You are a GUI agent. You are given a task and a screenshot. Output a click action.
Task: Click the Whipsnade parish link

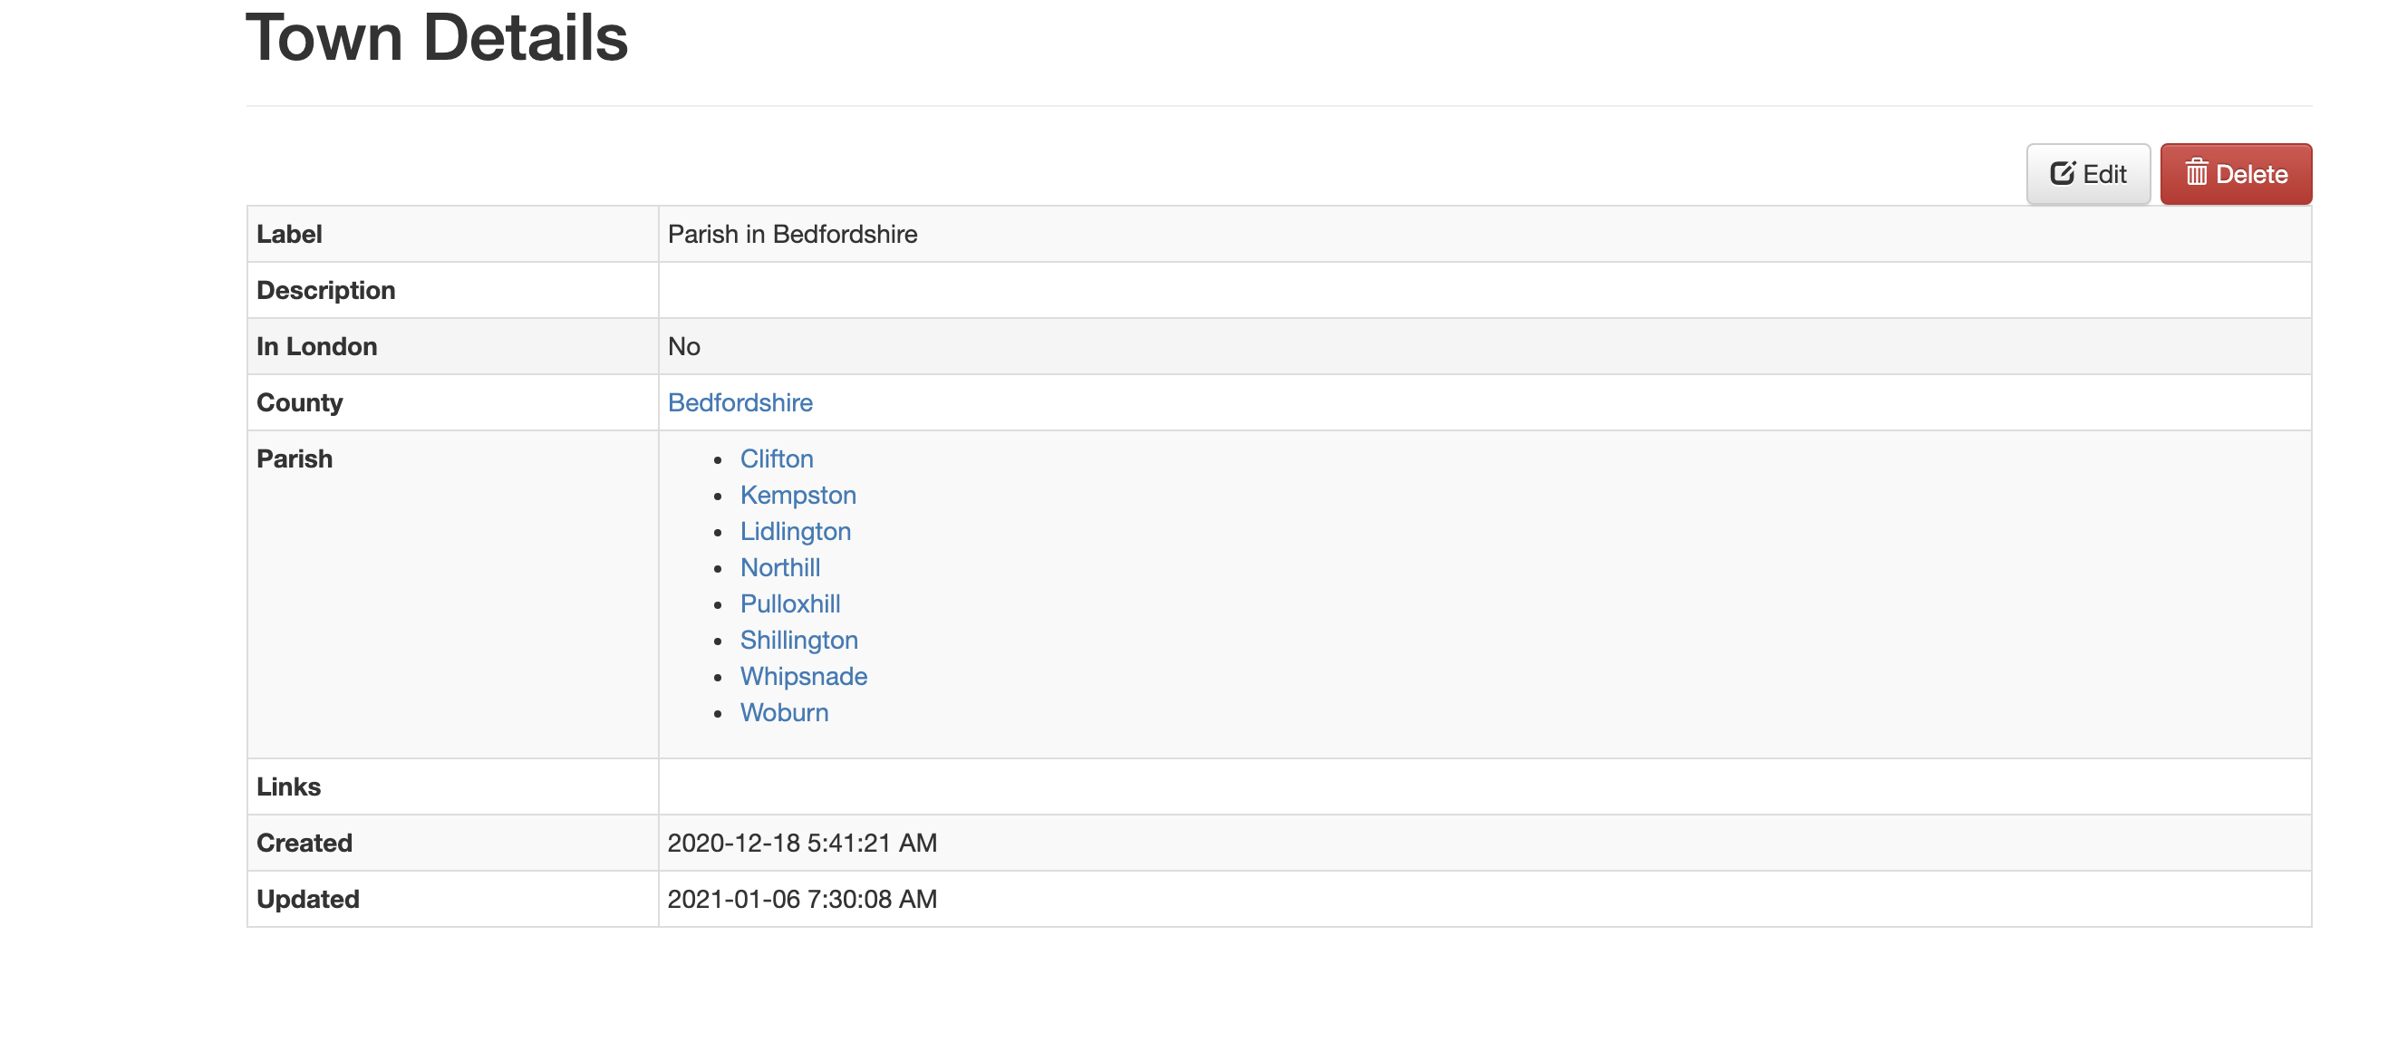click(803, 677)
